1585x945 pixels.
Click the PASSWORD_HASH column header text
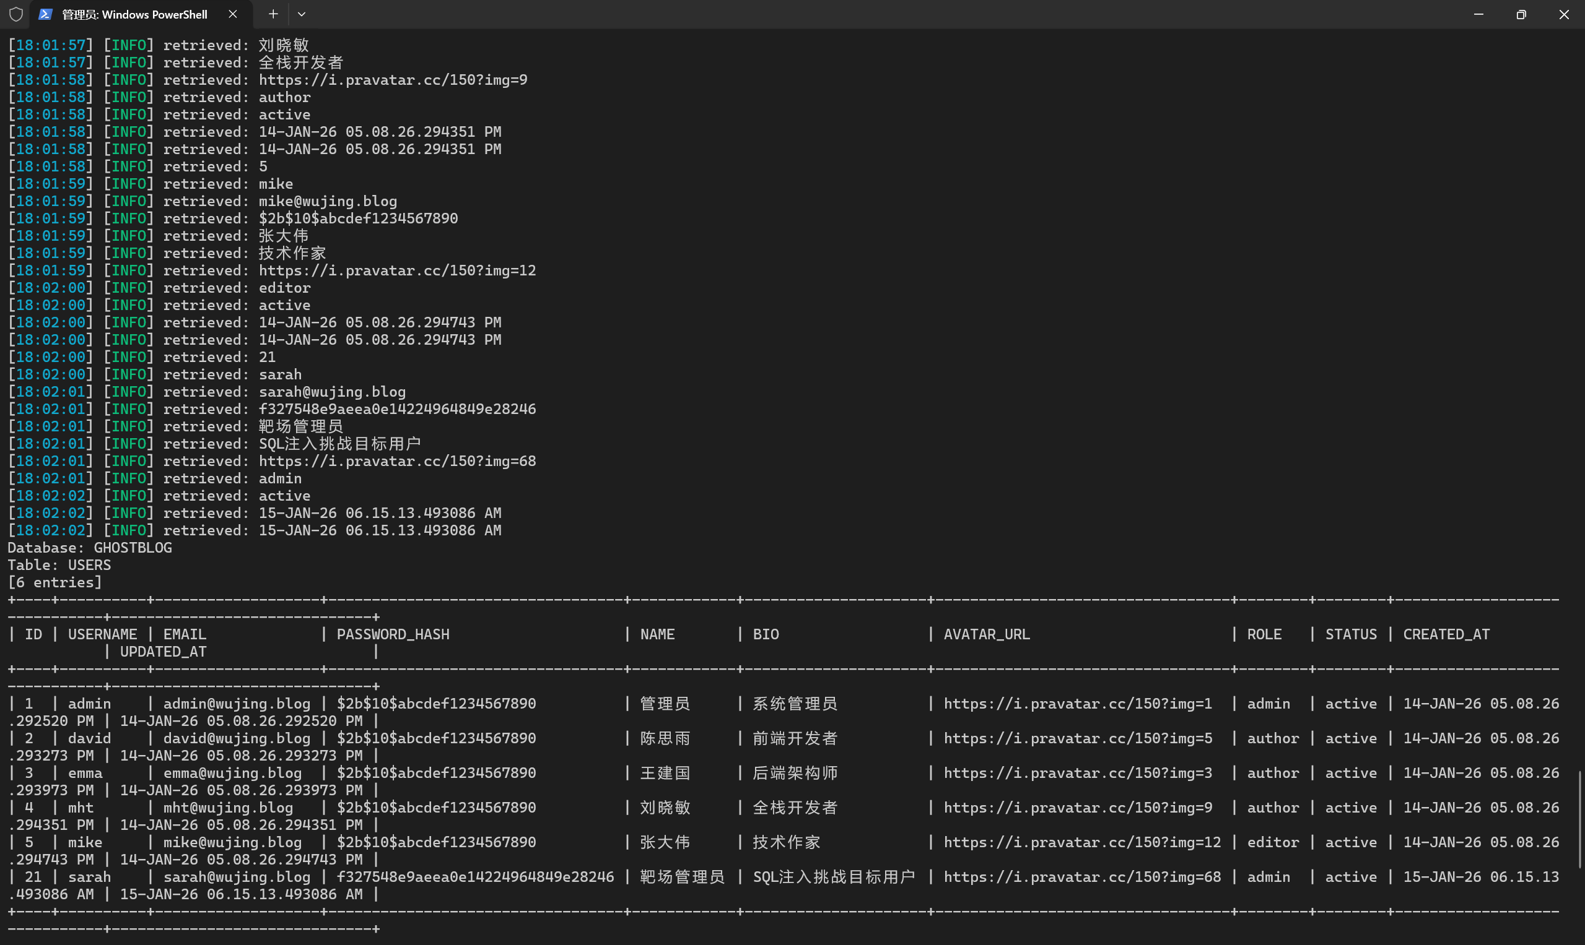(393, 634)
